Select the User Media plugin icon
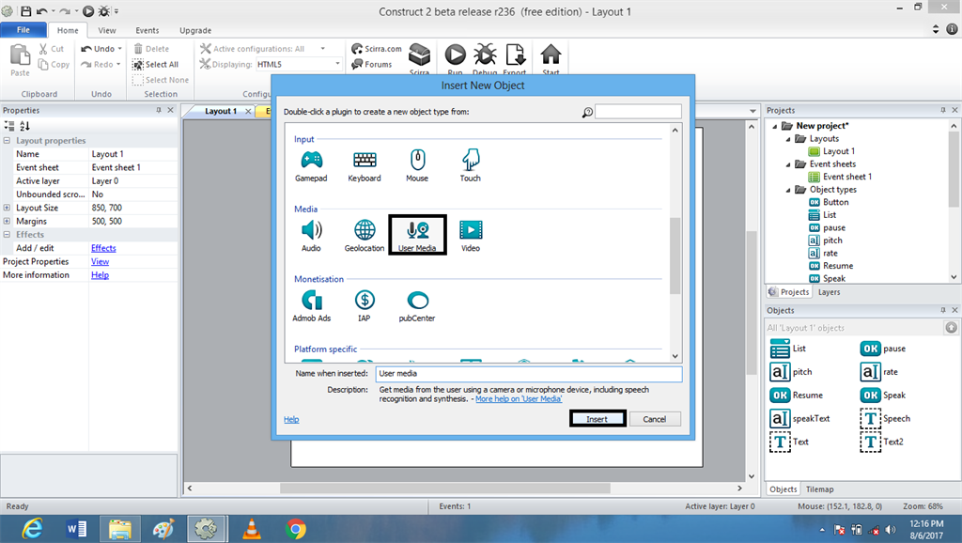This screenshot has width=962, height=543. click(x=417, y=230)
